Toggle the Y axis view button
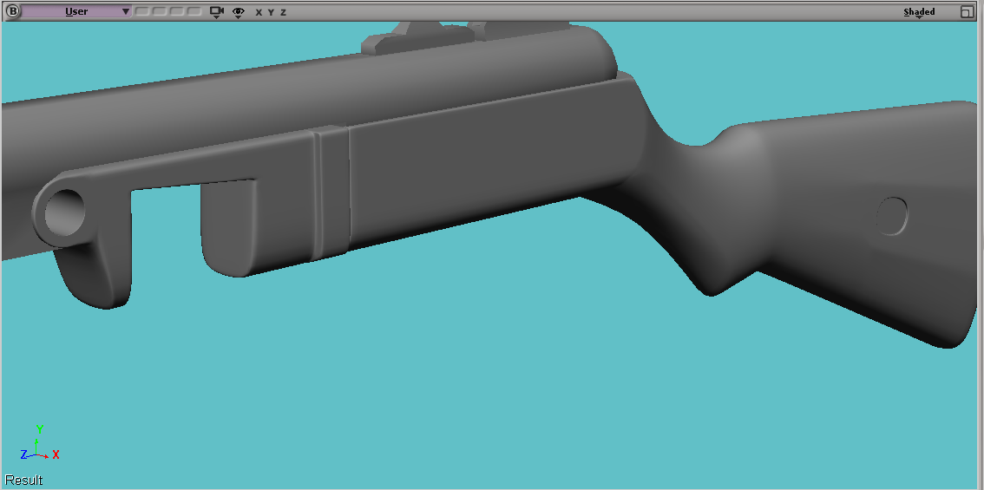 [271, 12]
